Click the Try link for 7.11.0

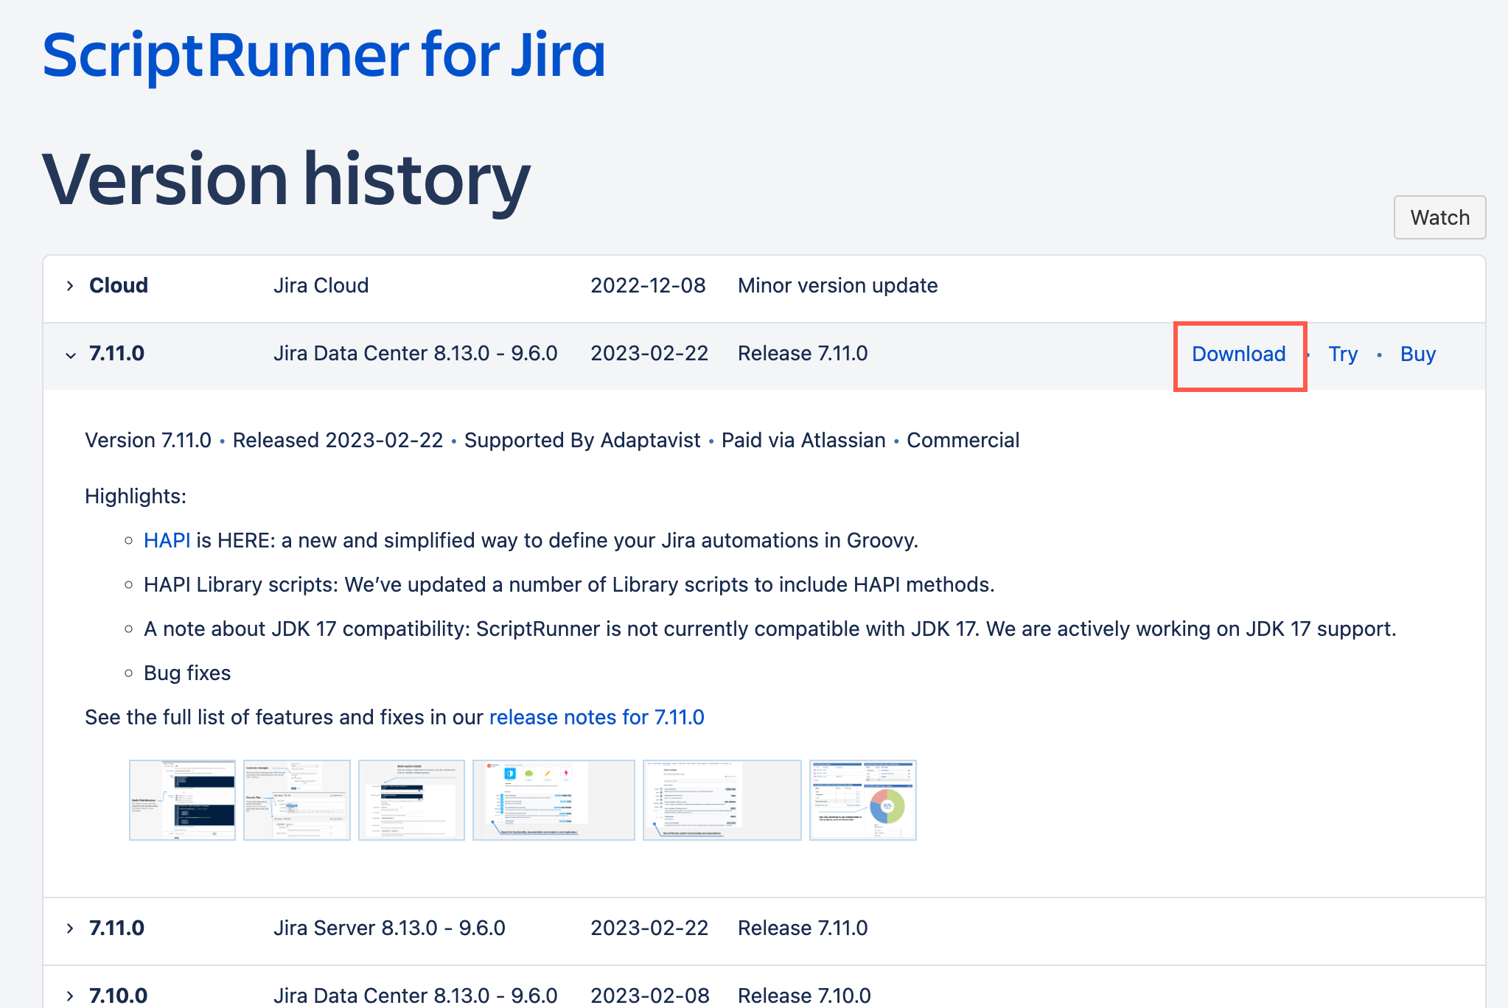1343,354
